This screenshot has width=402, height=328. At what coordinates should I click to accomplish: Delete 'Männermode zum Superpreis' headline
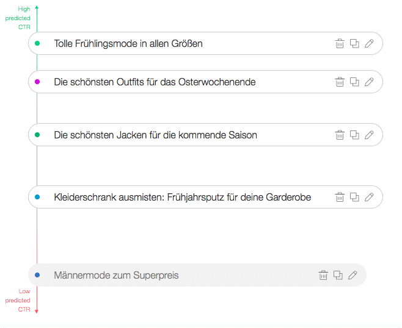(x=323, y=275)
